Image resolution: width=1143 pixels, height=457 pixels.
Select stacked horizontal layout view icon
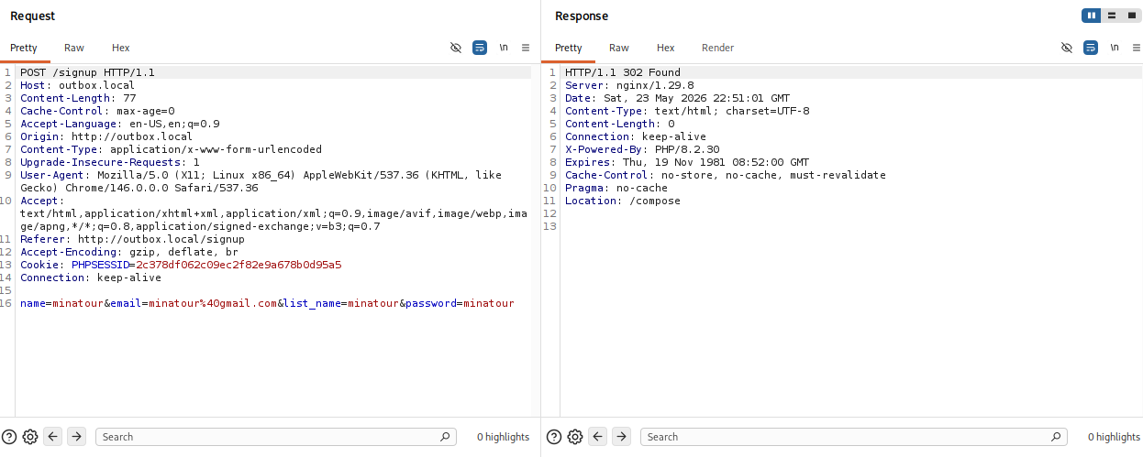pyautogui.click(x=1112, y=16)
